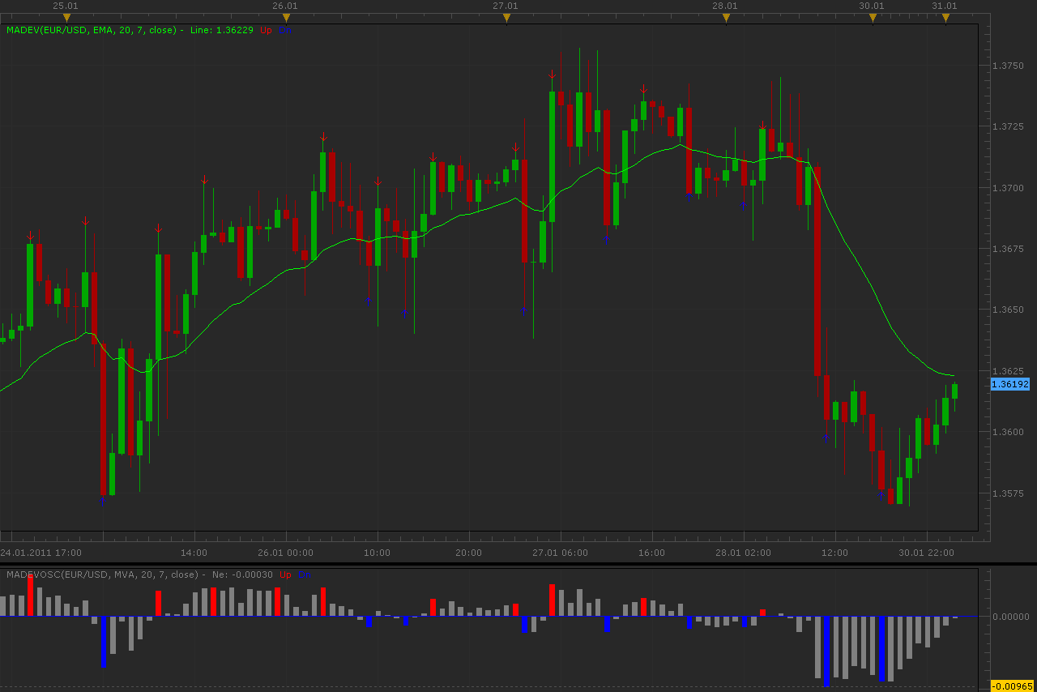Image resolution: width=1037 pixels, height=692 pixels.
Task: Click the '10:00' time axis label
Action: point(377,553)
